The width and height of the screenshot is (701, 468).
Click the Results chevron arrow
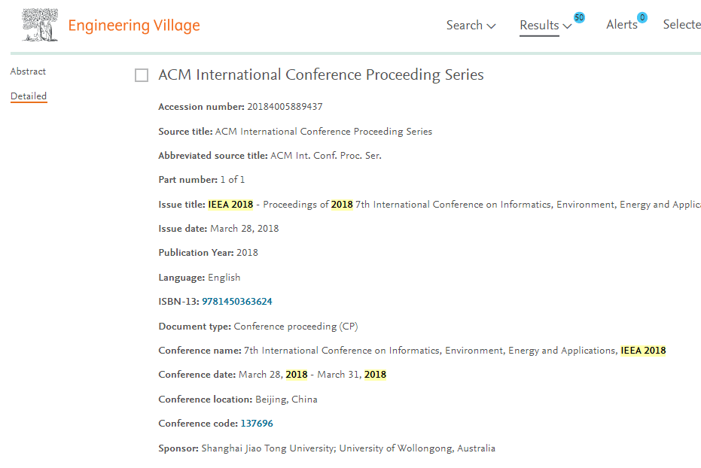click(567, 26)
